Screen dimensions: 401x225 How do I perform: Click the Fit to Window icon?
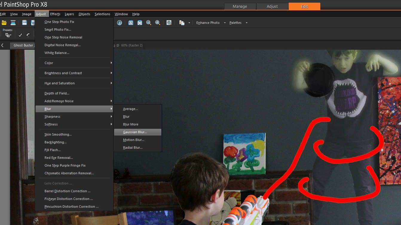click(x=140, y=23)
